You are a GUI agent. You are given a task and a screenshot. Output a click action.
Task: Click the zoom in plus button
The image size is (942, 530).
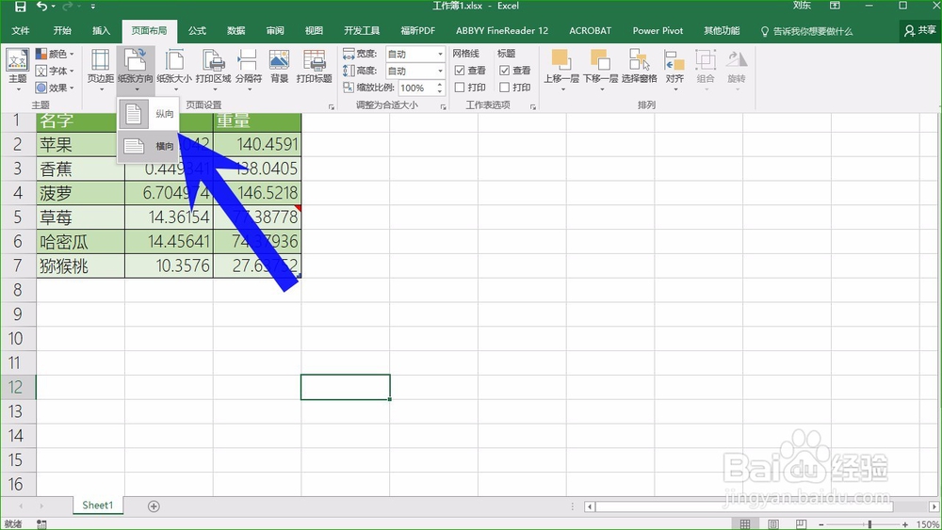click(x=904, y=524)
